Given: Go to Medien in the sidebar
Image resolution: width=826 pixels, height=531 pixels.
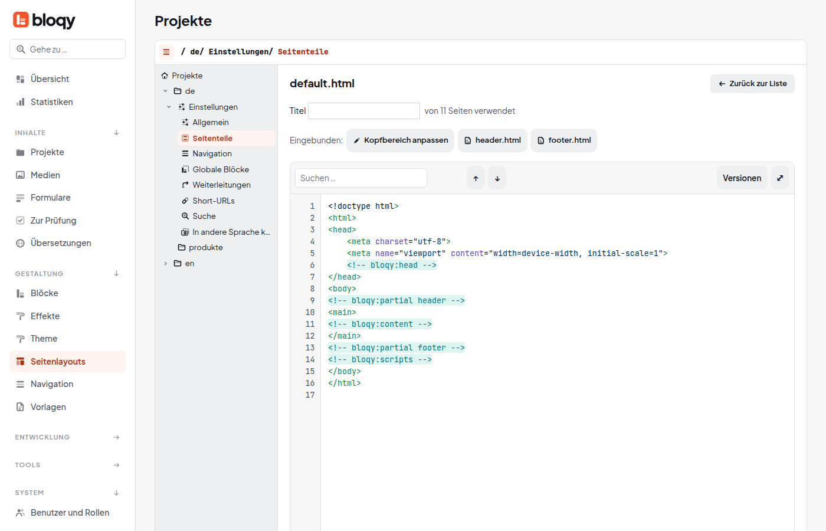Looking at the screenshot, I should 67,175.
